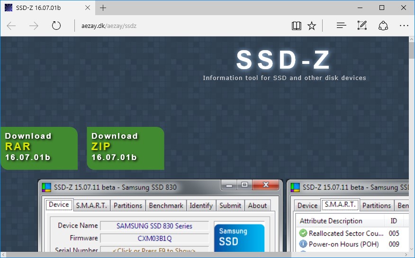Viewport: 415px width, 258px height.
Task: Click the SSD-Z page title heading
Action: pyautogui.click(x=284, y=60)
